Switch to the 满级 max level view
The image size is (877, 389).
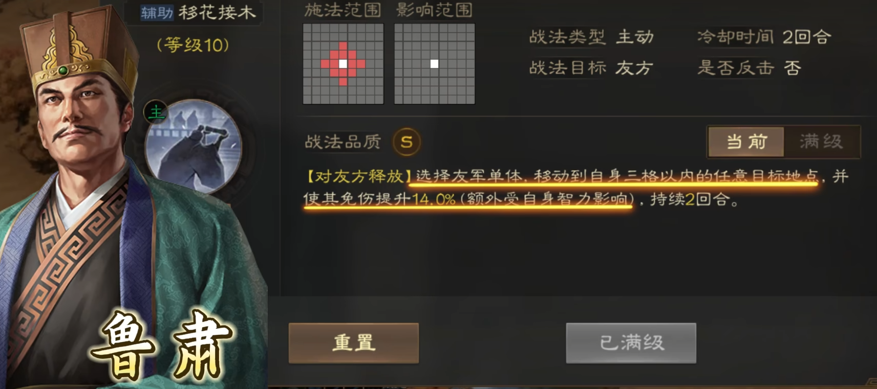(x=821, y=142)
